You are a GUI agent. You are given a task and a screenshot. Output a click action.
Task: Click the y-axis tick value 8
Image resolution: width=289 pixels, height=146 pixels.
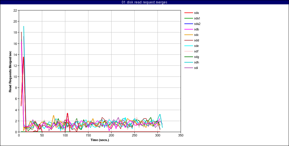tap(16, 88)
